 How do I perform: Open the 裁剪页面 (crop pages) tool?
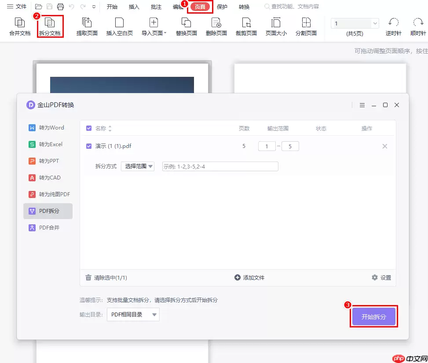point(246,26)
